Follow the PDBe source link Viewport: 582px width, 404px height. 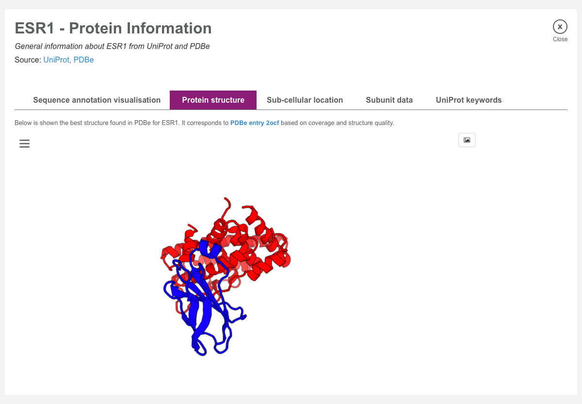[84, 60]
